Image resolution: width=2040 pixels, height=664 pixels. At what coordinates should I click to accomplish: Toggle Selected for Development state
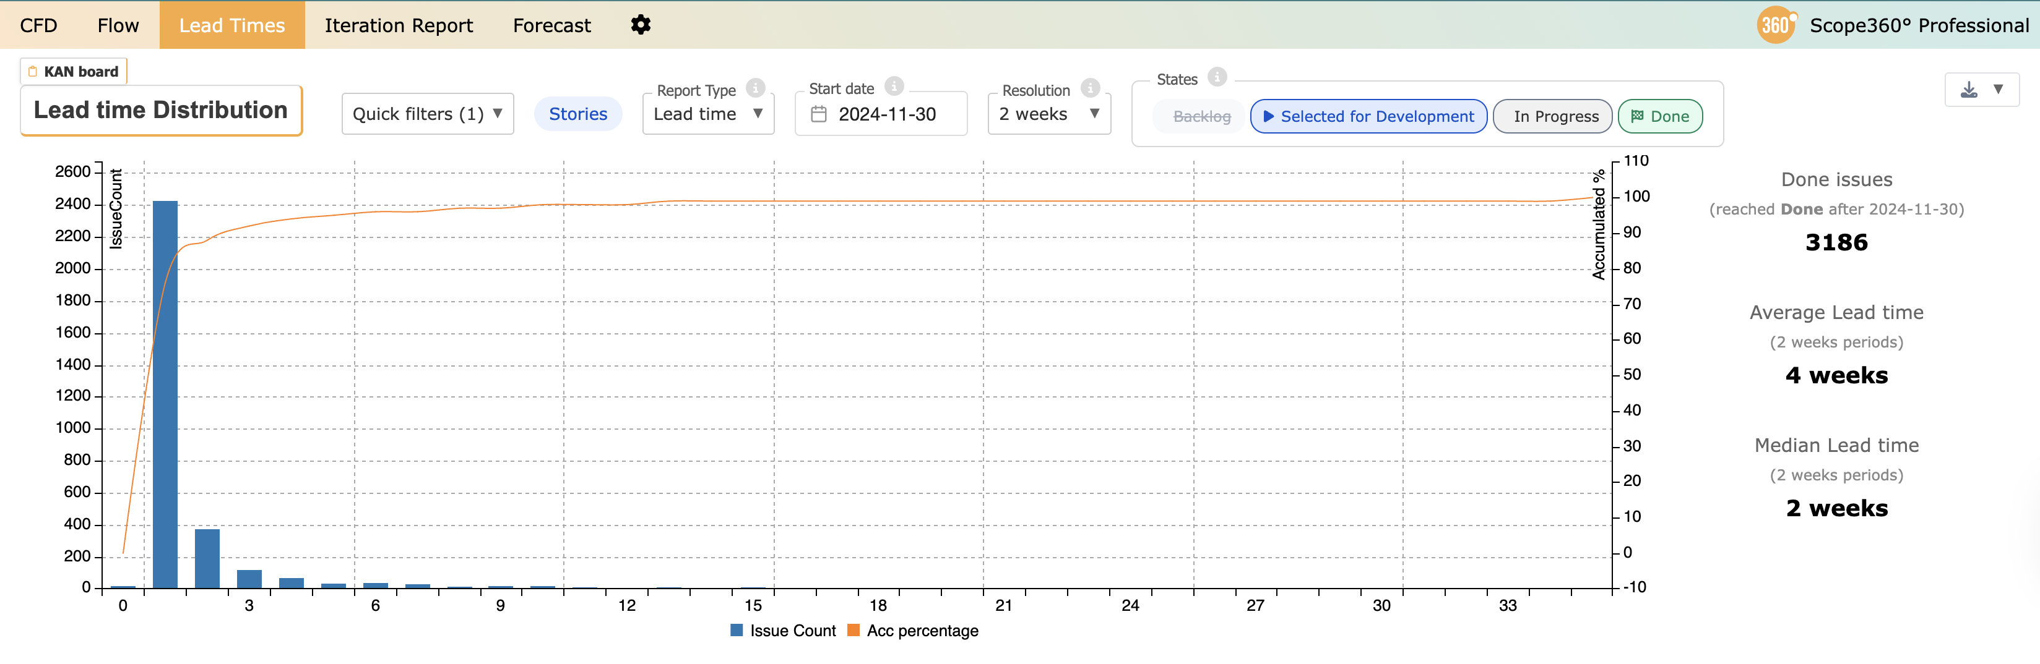tap(1368, 116)
